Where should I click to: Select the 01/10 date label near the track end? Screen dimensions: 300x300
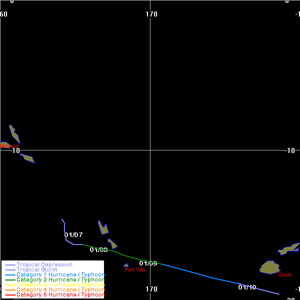247,287
